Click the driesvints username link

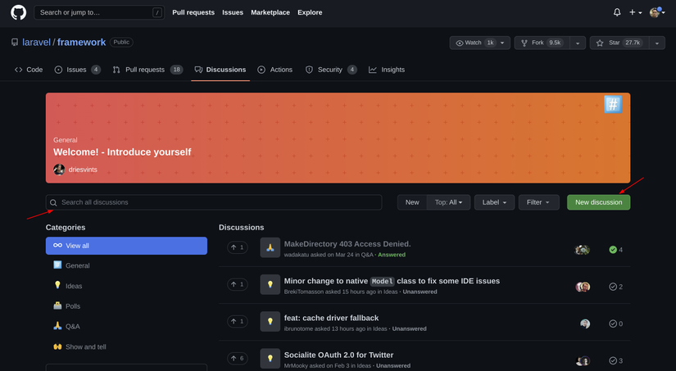click(83, 170)
